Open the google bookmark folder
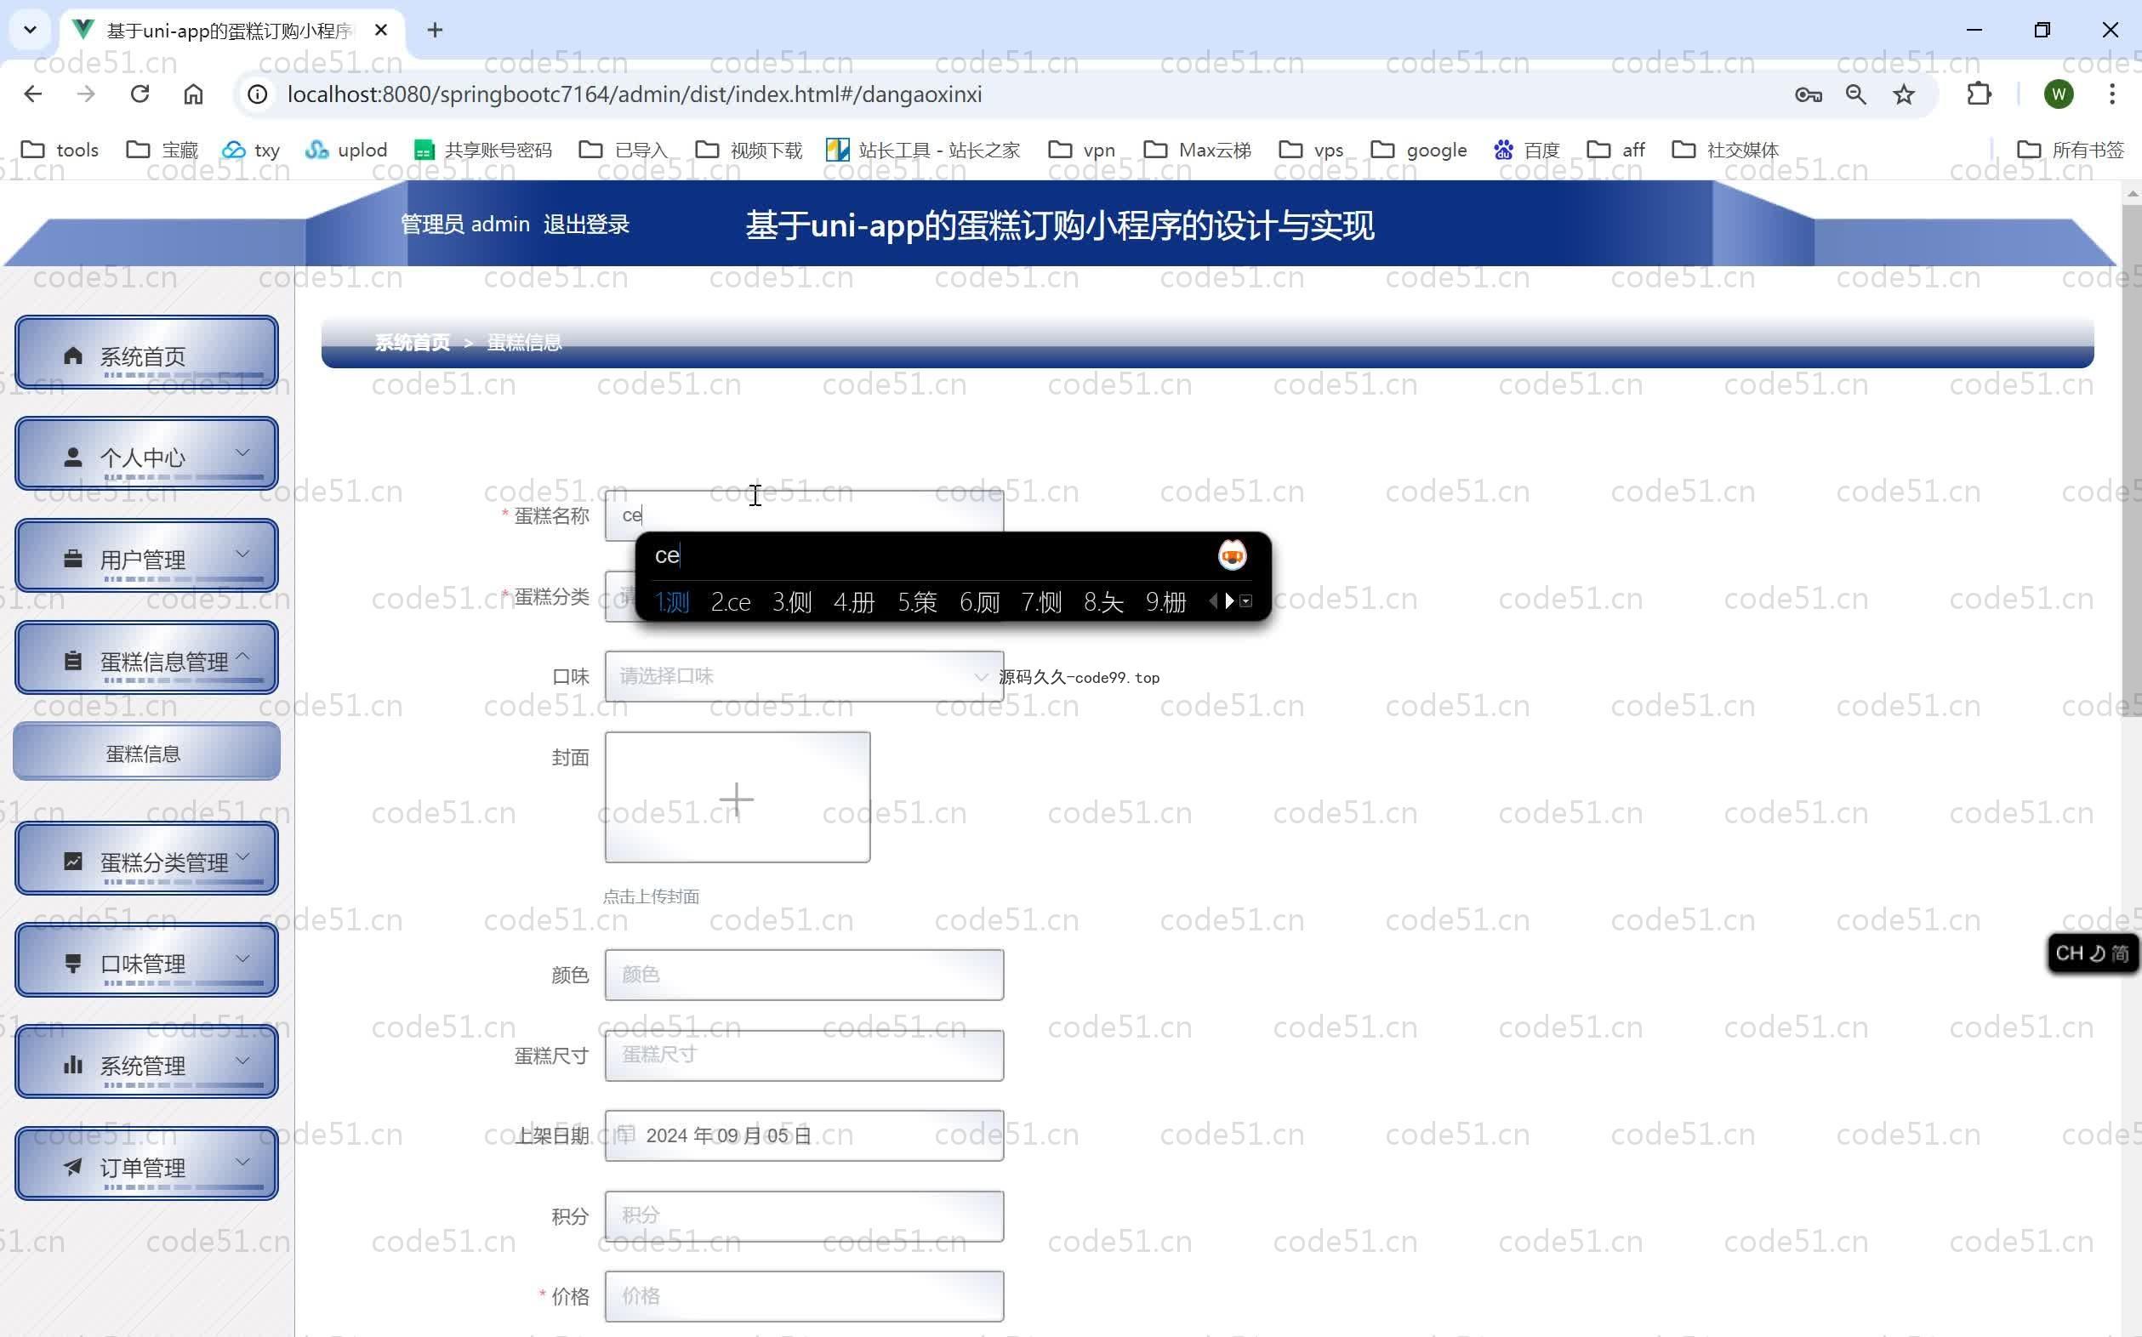Viewport: 2142px width, 1337px height. [1419, 150]
